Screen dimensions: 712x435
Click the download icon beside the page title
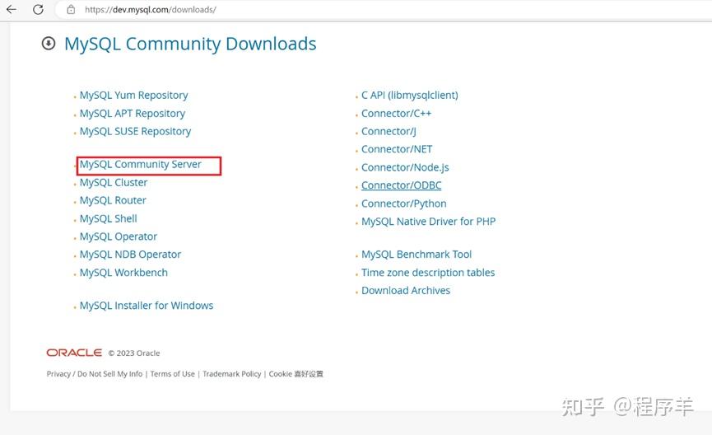tap(49, 44)
